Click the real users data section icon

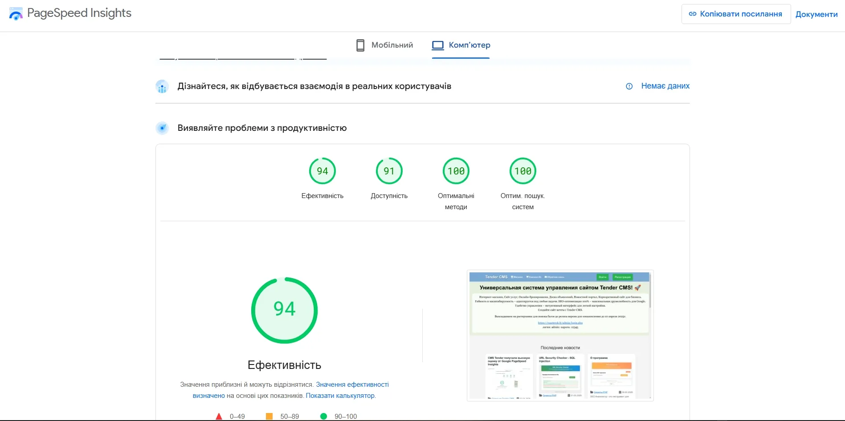point(162,86)
